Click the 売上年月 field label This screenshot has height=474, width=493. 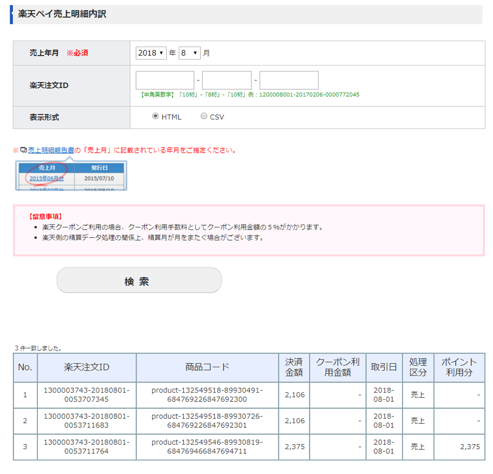click(x=44, y=53)
